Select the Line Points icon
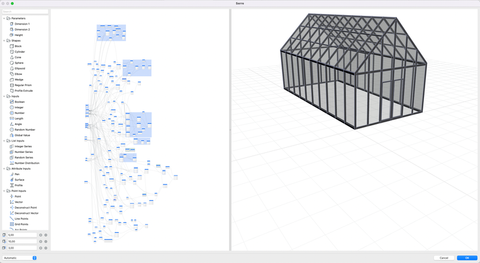This screenshot has width=480, height=263. (x=11, y=218)
